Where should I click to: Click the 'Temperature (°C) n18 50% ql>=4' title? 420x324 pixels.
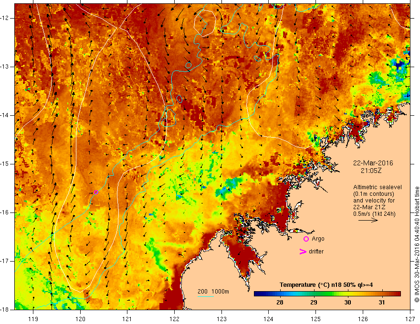[x=326, y=285]
